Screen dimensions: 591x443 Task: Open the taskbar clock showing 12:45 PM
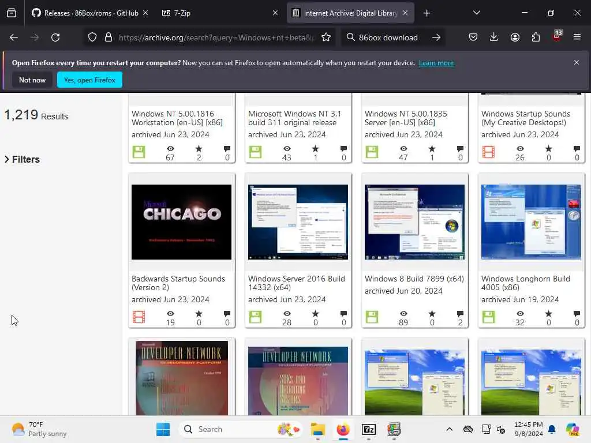(x=529, y=429)
